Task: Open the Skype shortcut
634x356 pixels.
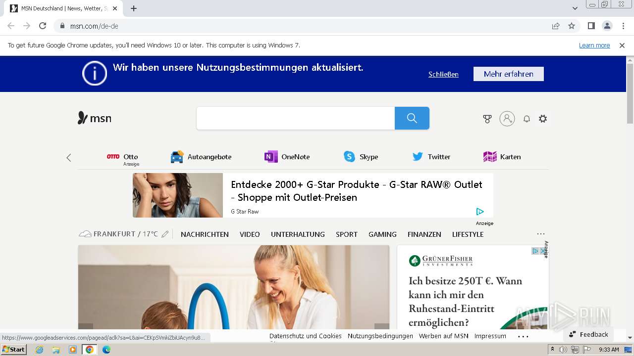Action: pyautogui.click(x=361, y=157)
